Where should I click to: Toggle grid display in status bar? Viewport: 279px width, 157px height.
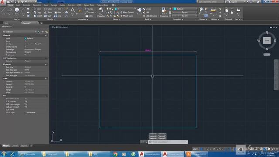tap(201, 149)
